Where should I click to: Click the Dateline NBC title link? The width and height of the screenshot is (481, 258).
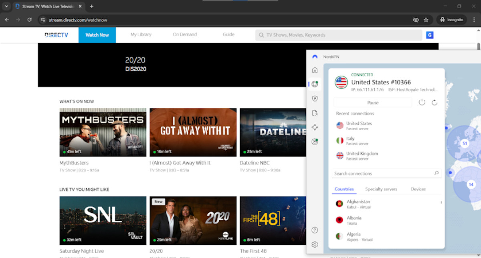(255, 163)
